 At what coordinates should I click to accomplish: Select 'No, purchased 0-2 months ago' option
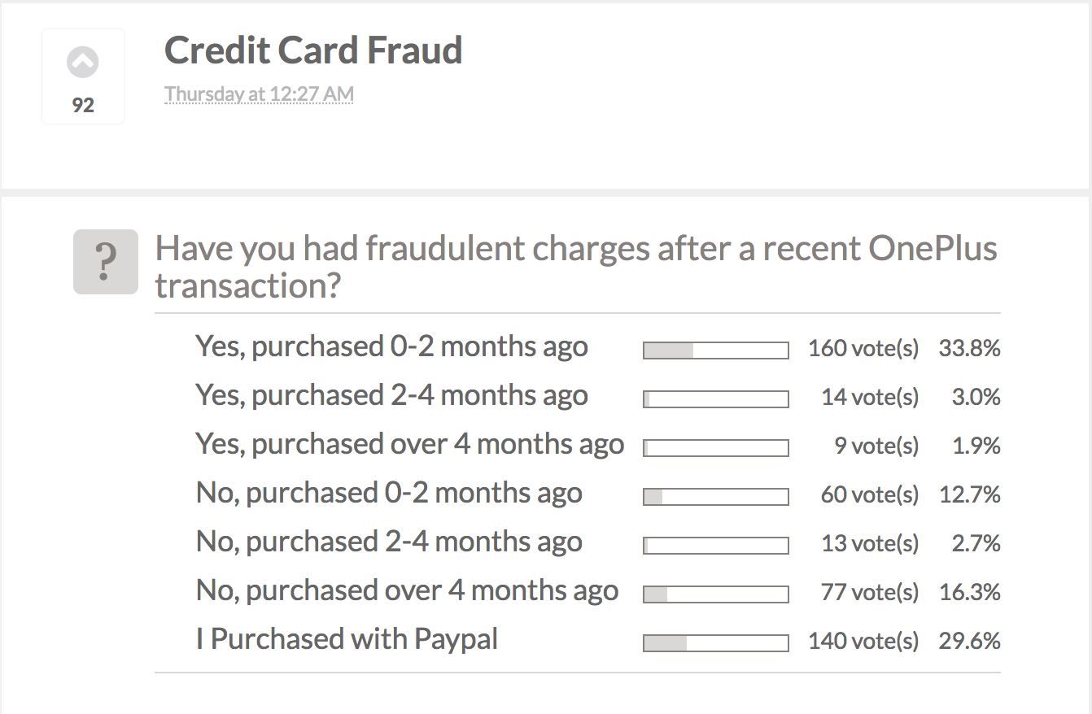click(x=389, y=494)
